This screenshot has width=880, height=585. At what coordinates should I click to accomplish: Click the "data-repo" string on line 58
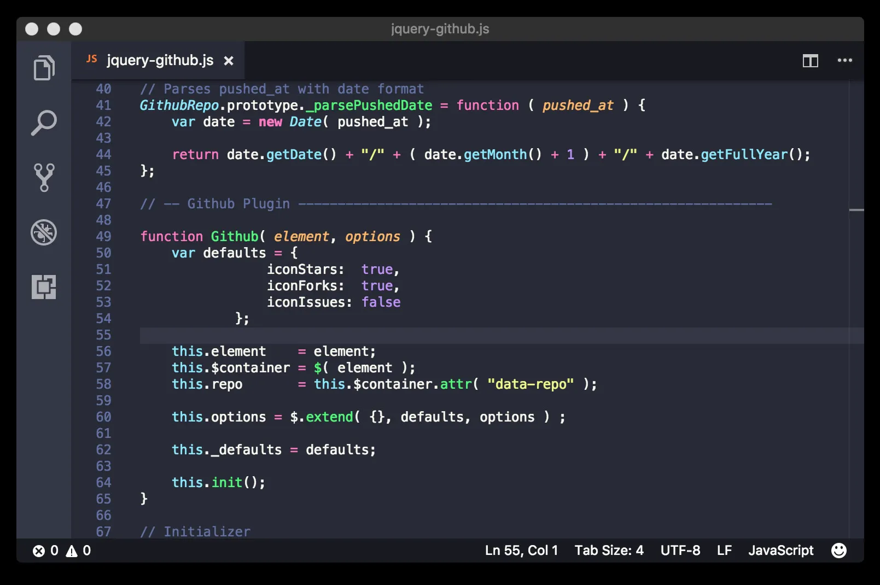coord(531,384)
